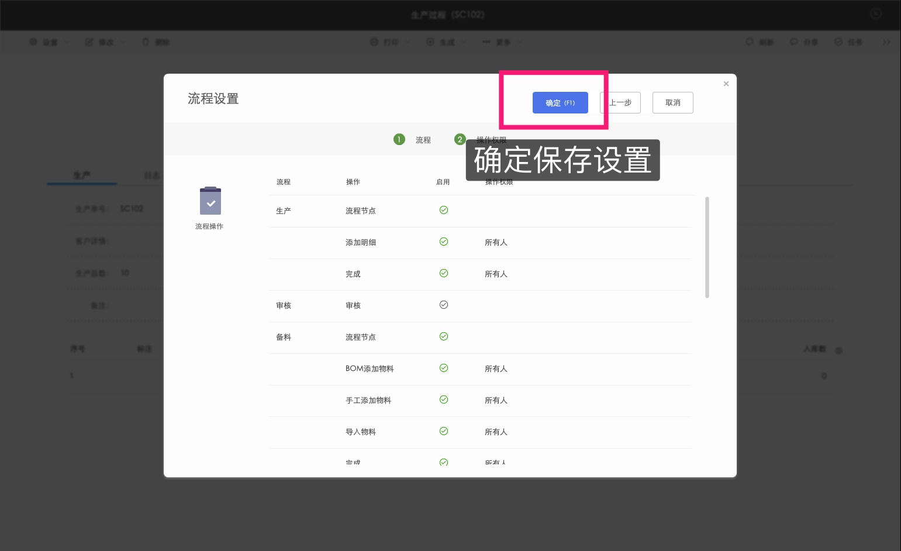Toggle enable status of 审核 flow node
The width and height of the screenshot is (901, 551).
click(x=444, y=305)
